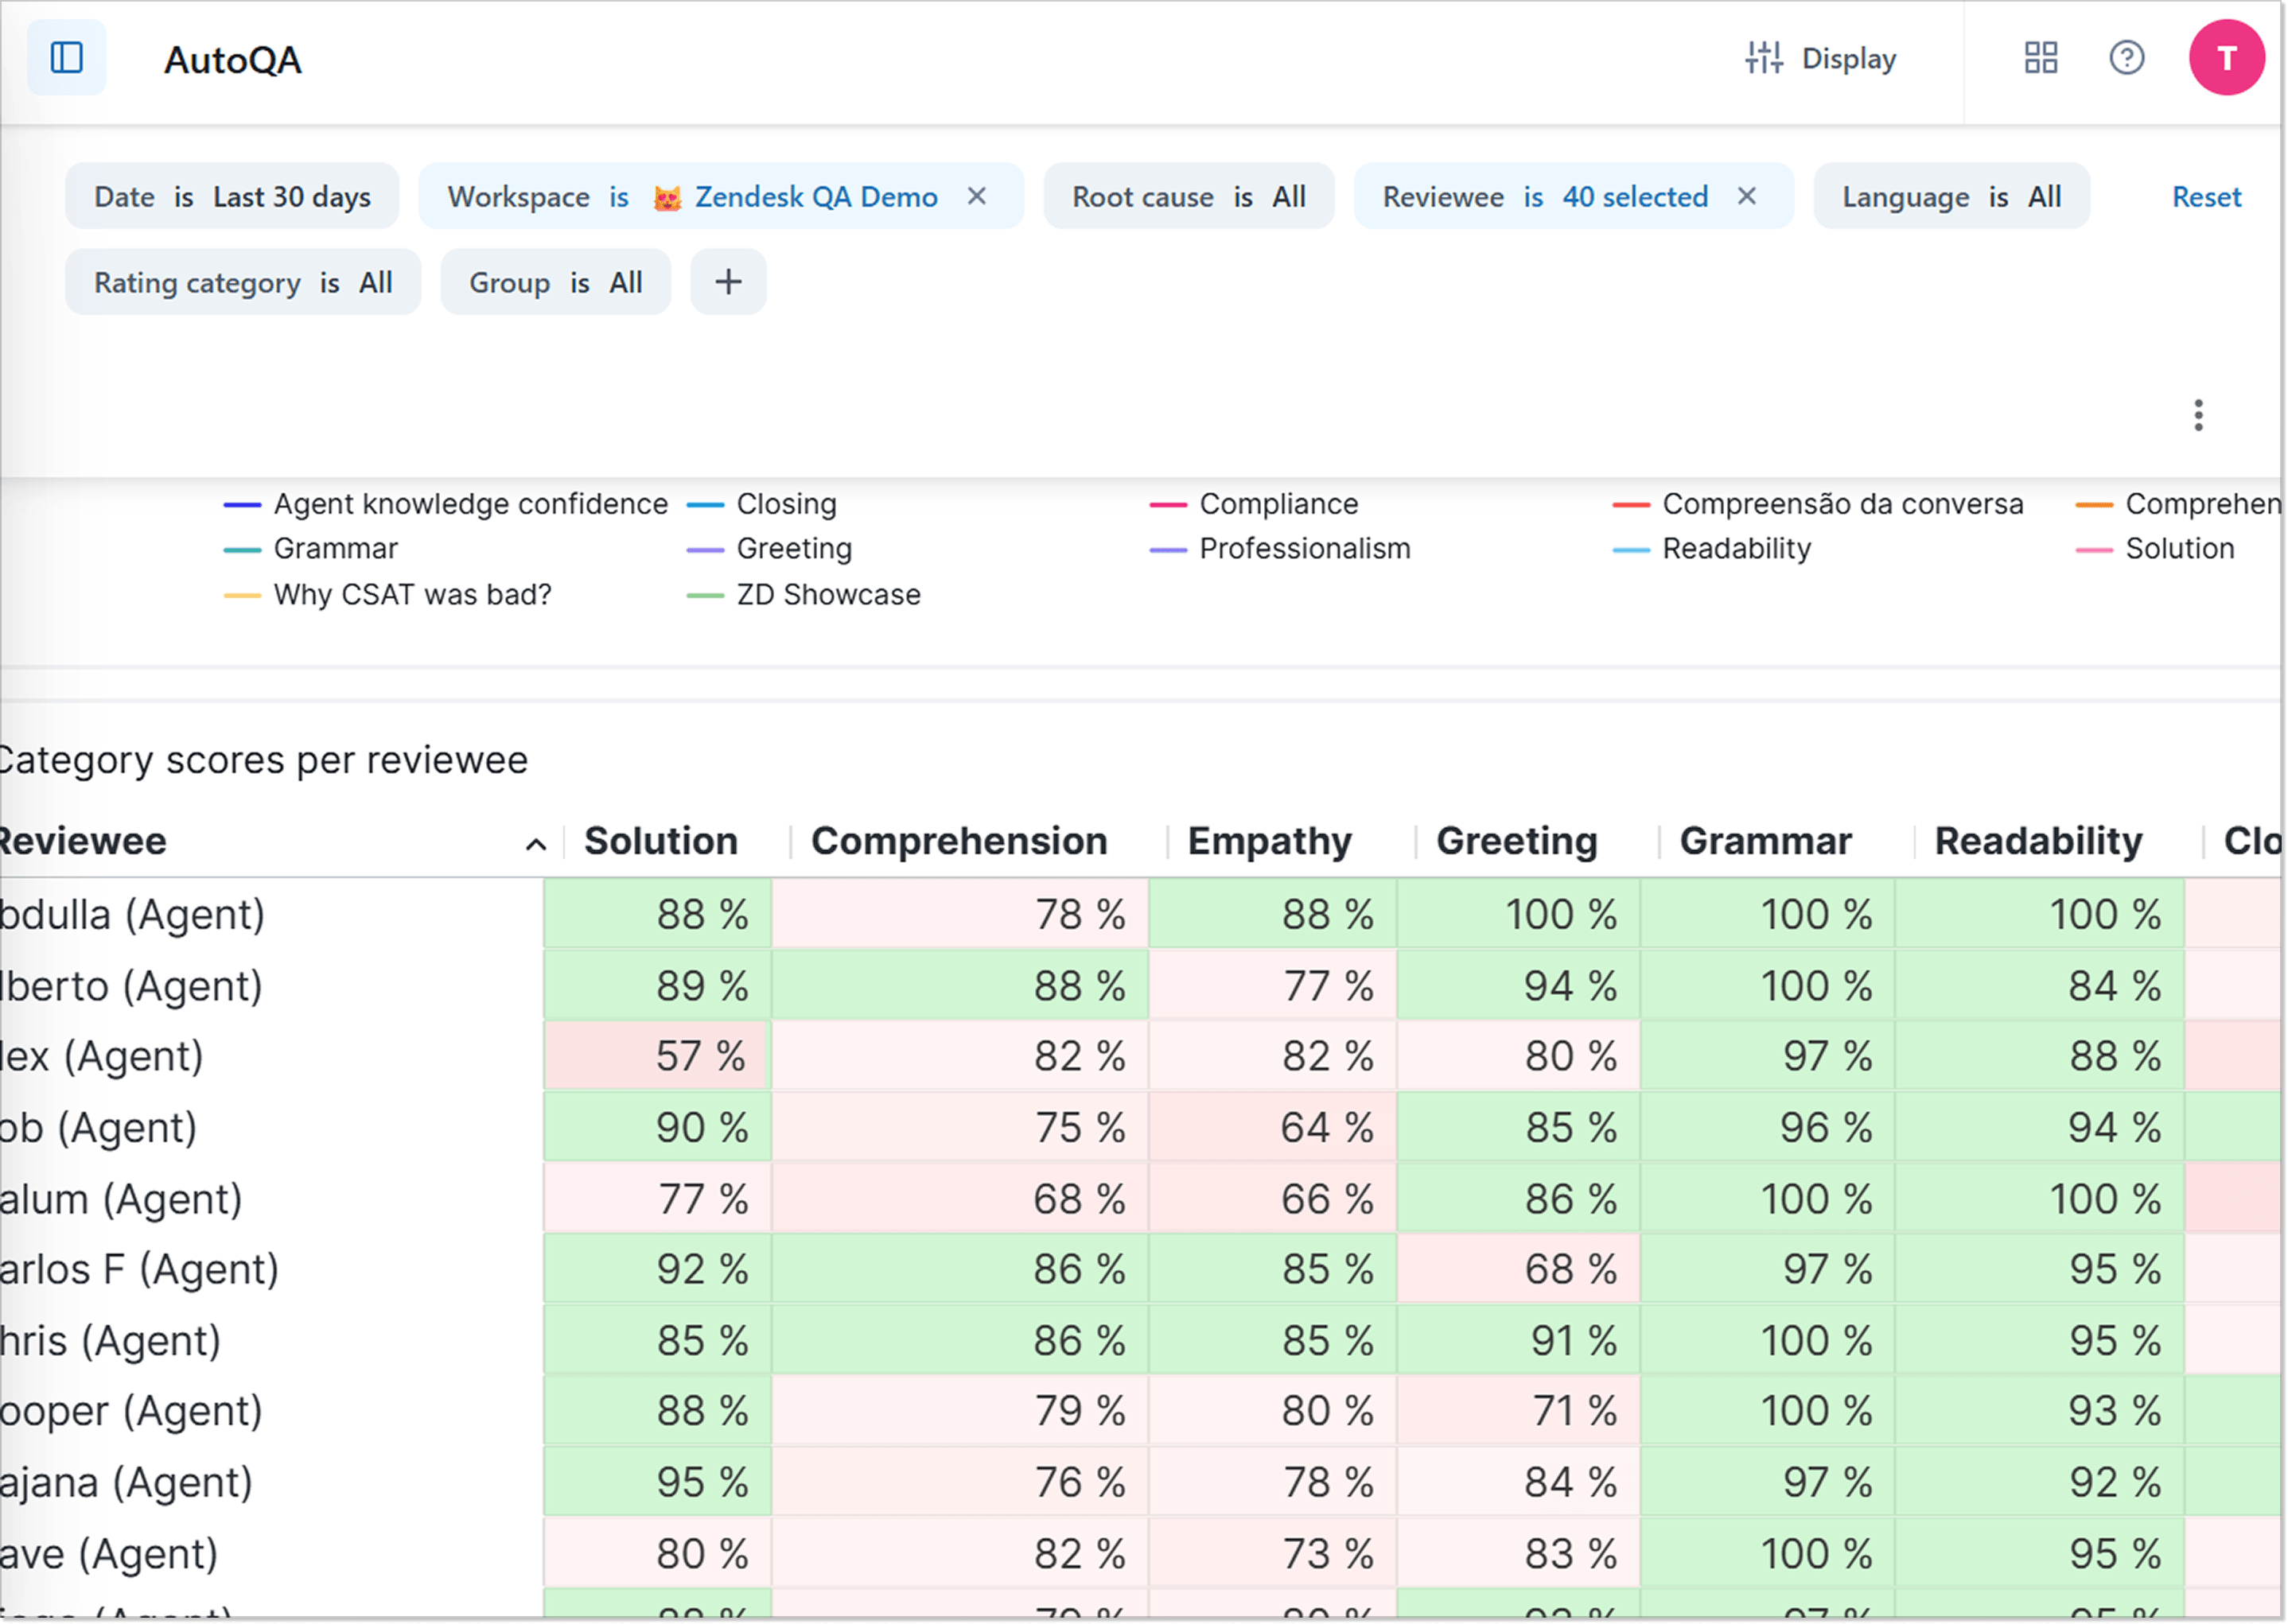Toggle the ZD Showcase legend series
Image resolution: width=2288 pixels, height=1624 pixels.
(804, 595)
